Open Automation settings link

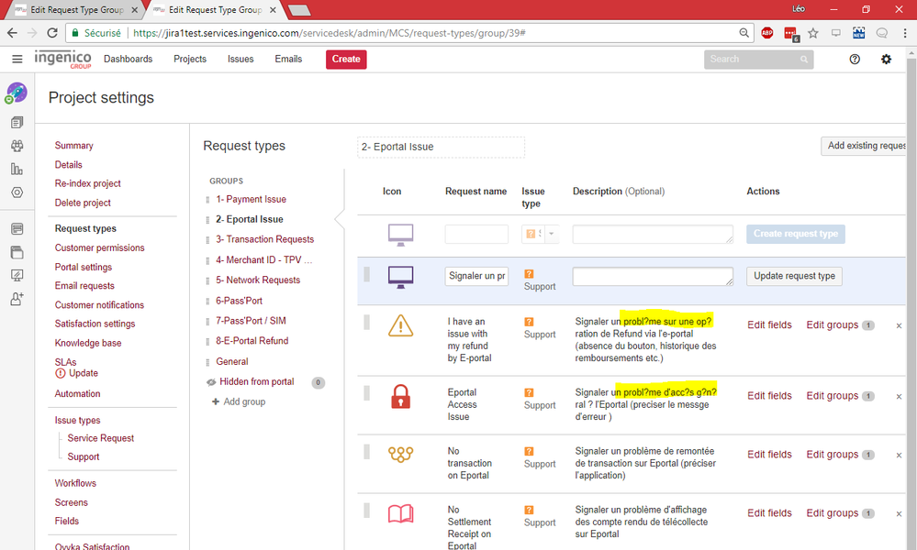(77, 393)
